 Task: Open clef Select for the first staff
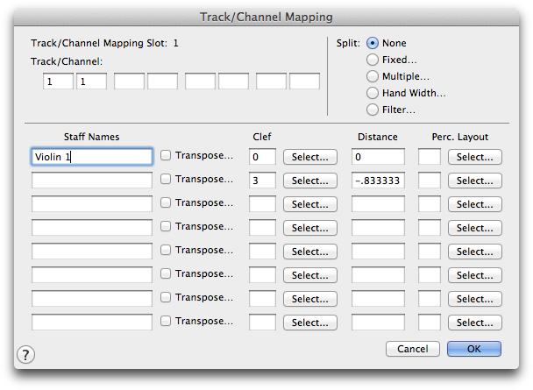310,157
